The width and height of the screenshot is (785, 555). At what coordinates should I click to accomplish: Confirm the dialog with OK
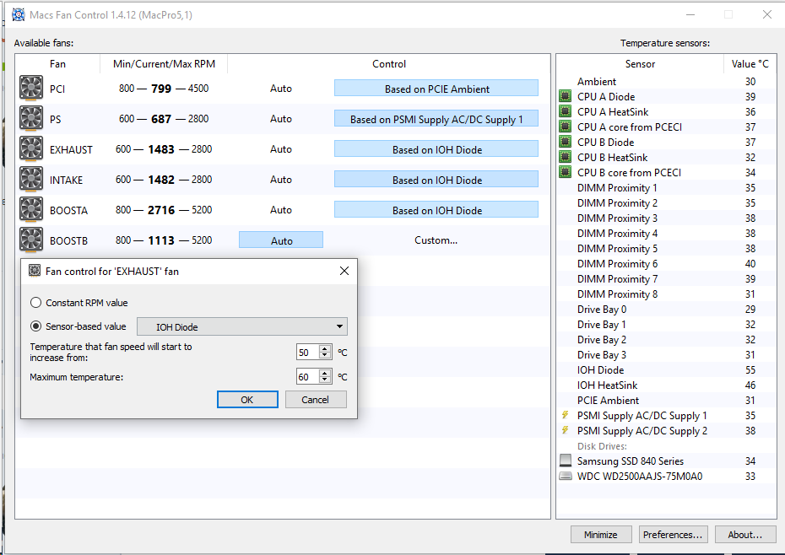click(247, 399)
